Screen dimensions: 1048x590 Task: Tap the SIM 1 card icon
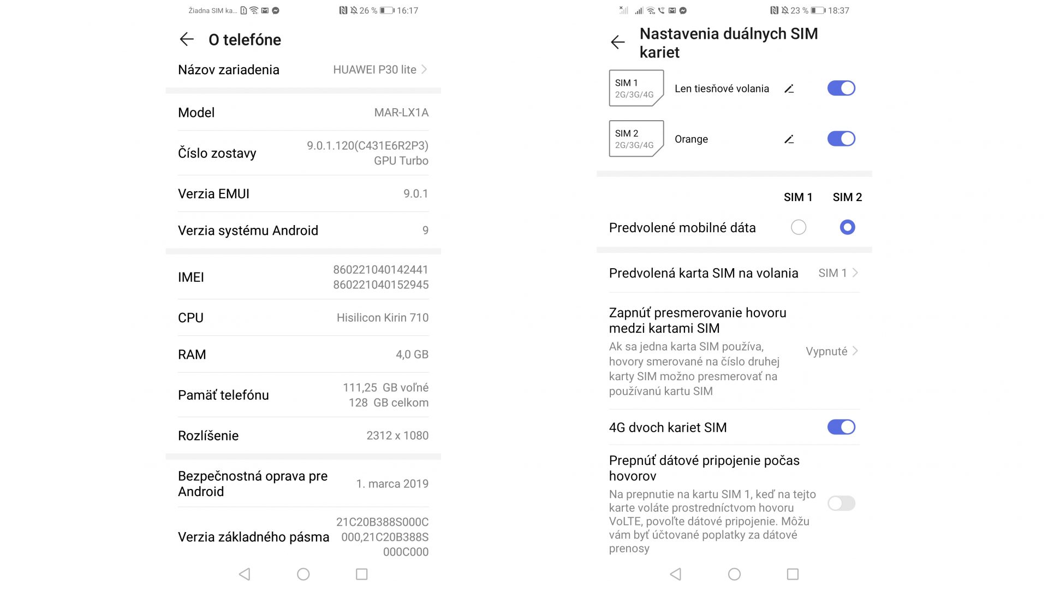(x=636, y=88)
